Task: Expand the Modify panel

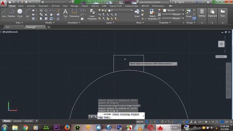Action: (x=50, y=23)
